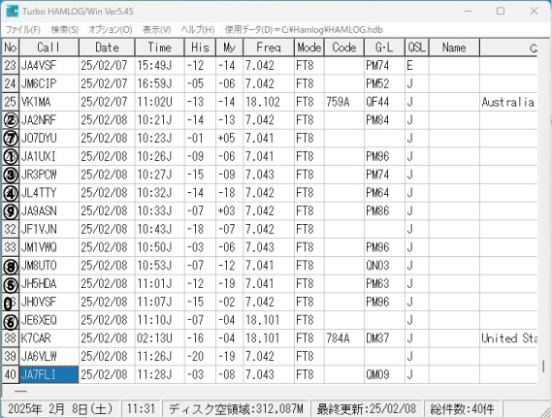Screen dimensions: 552x418
Task: Click code 759A in VK1MA row
Action: pyautogui.click(x=338, y=102)
